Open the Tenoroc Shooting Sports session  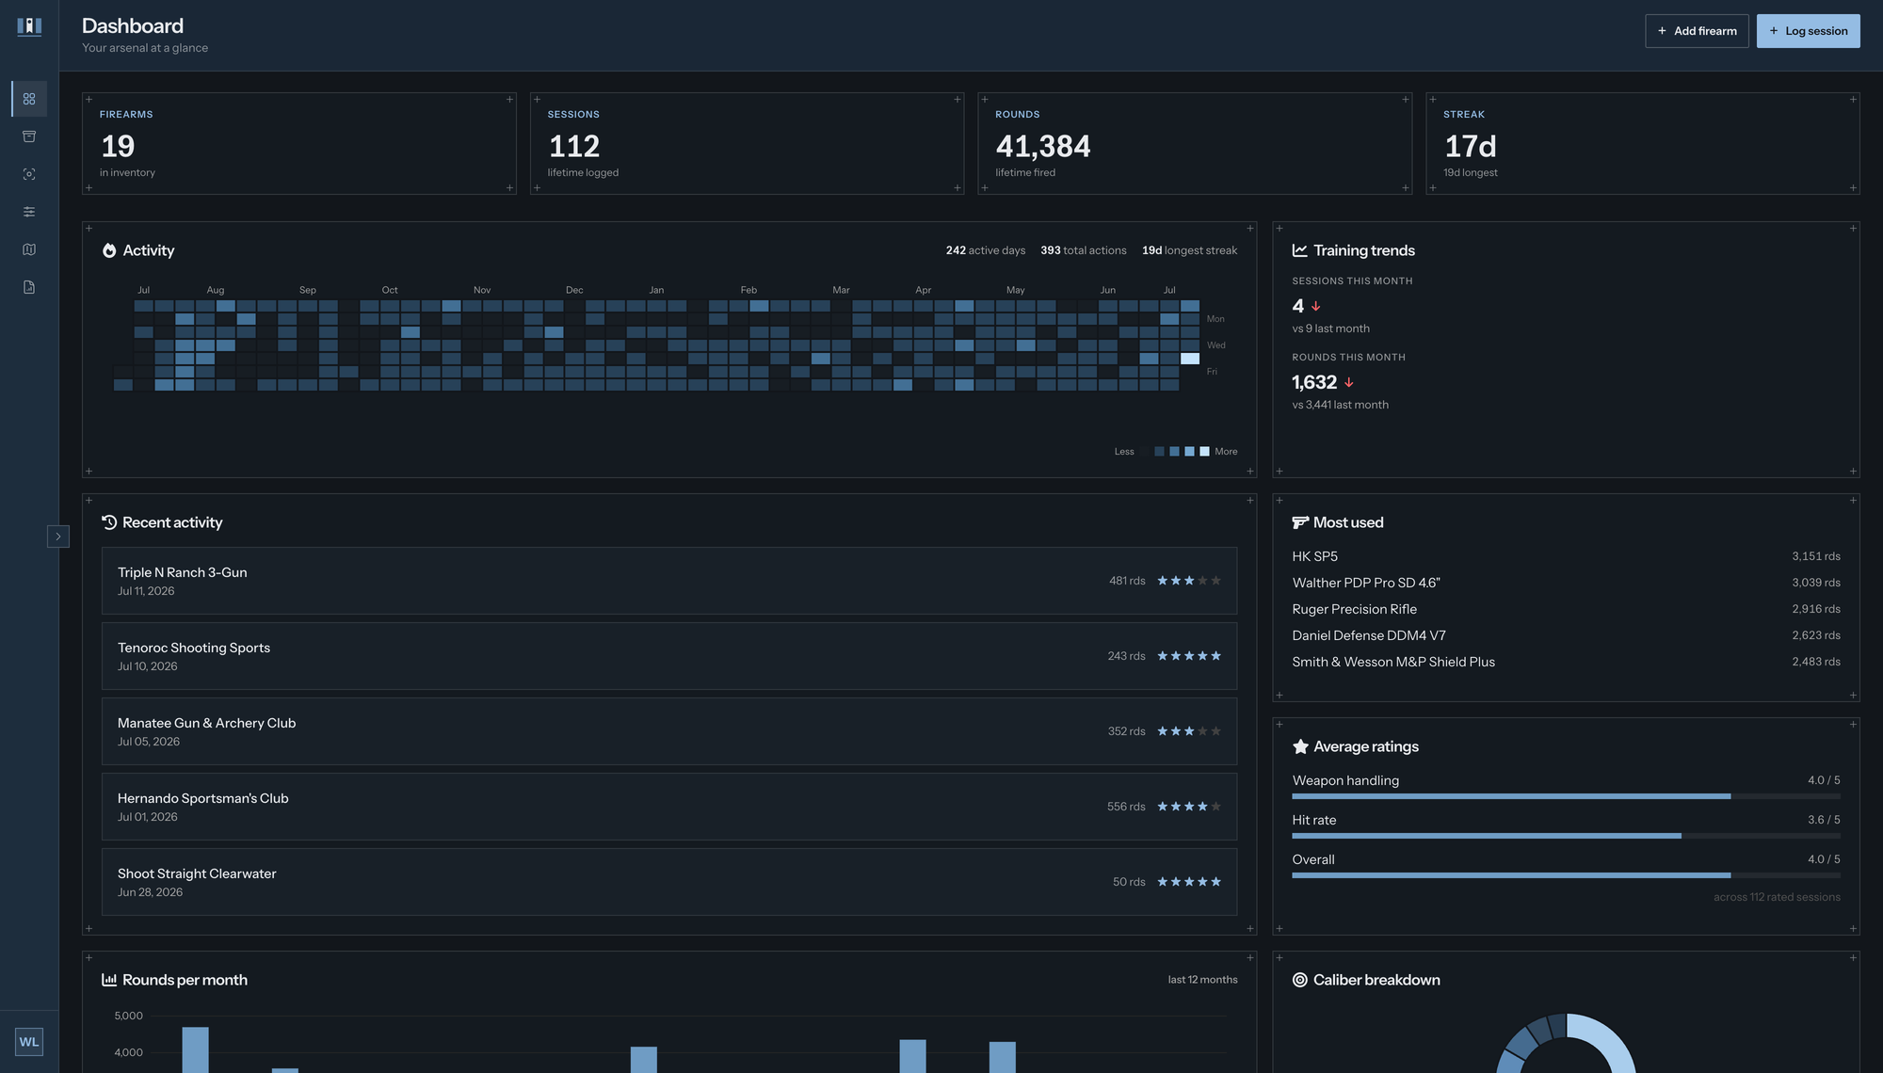tap(669, 656)
